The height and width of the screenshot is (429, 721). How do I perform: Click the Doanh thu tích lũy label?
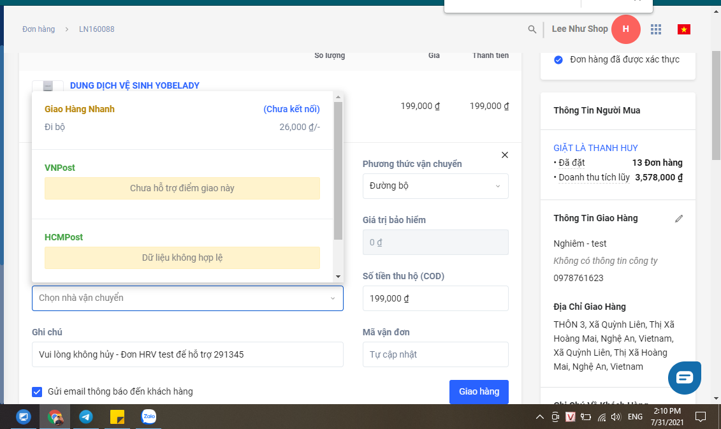click(594, 177)
